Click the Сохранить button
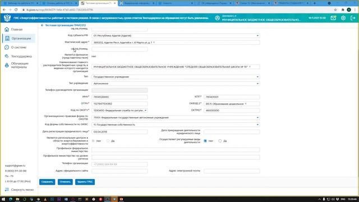 (47, 182)
